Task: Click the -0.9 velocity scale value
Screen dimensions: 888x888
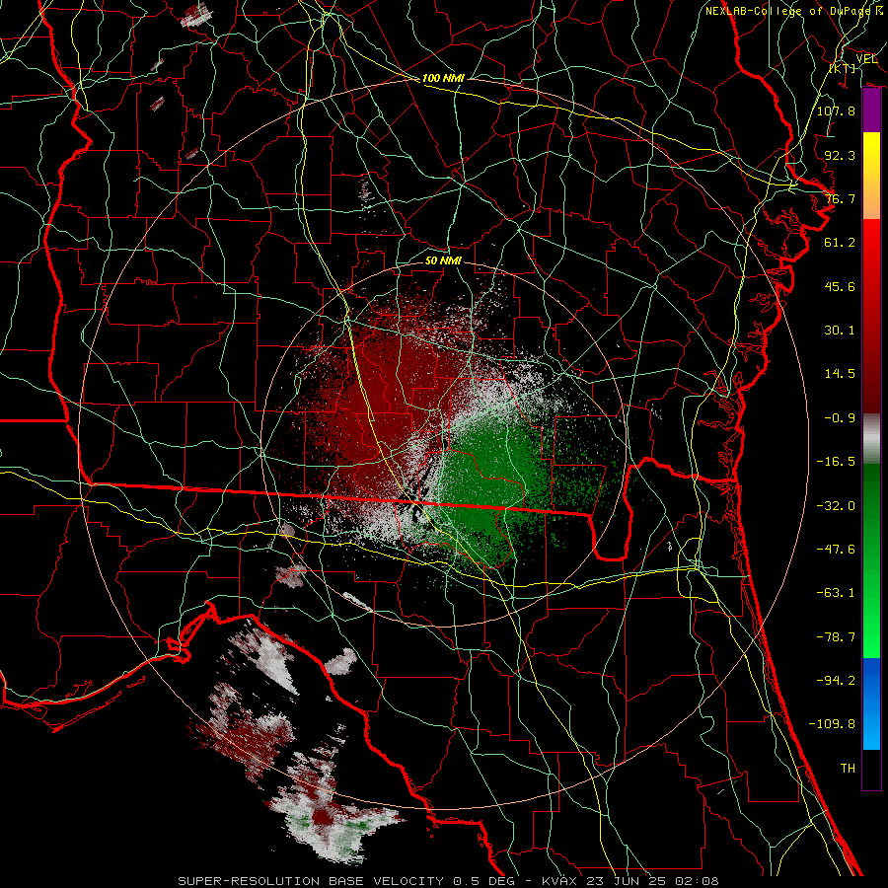Action: tap(840, 418)
